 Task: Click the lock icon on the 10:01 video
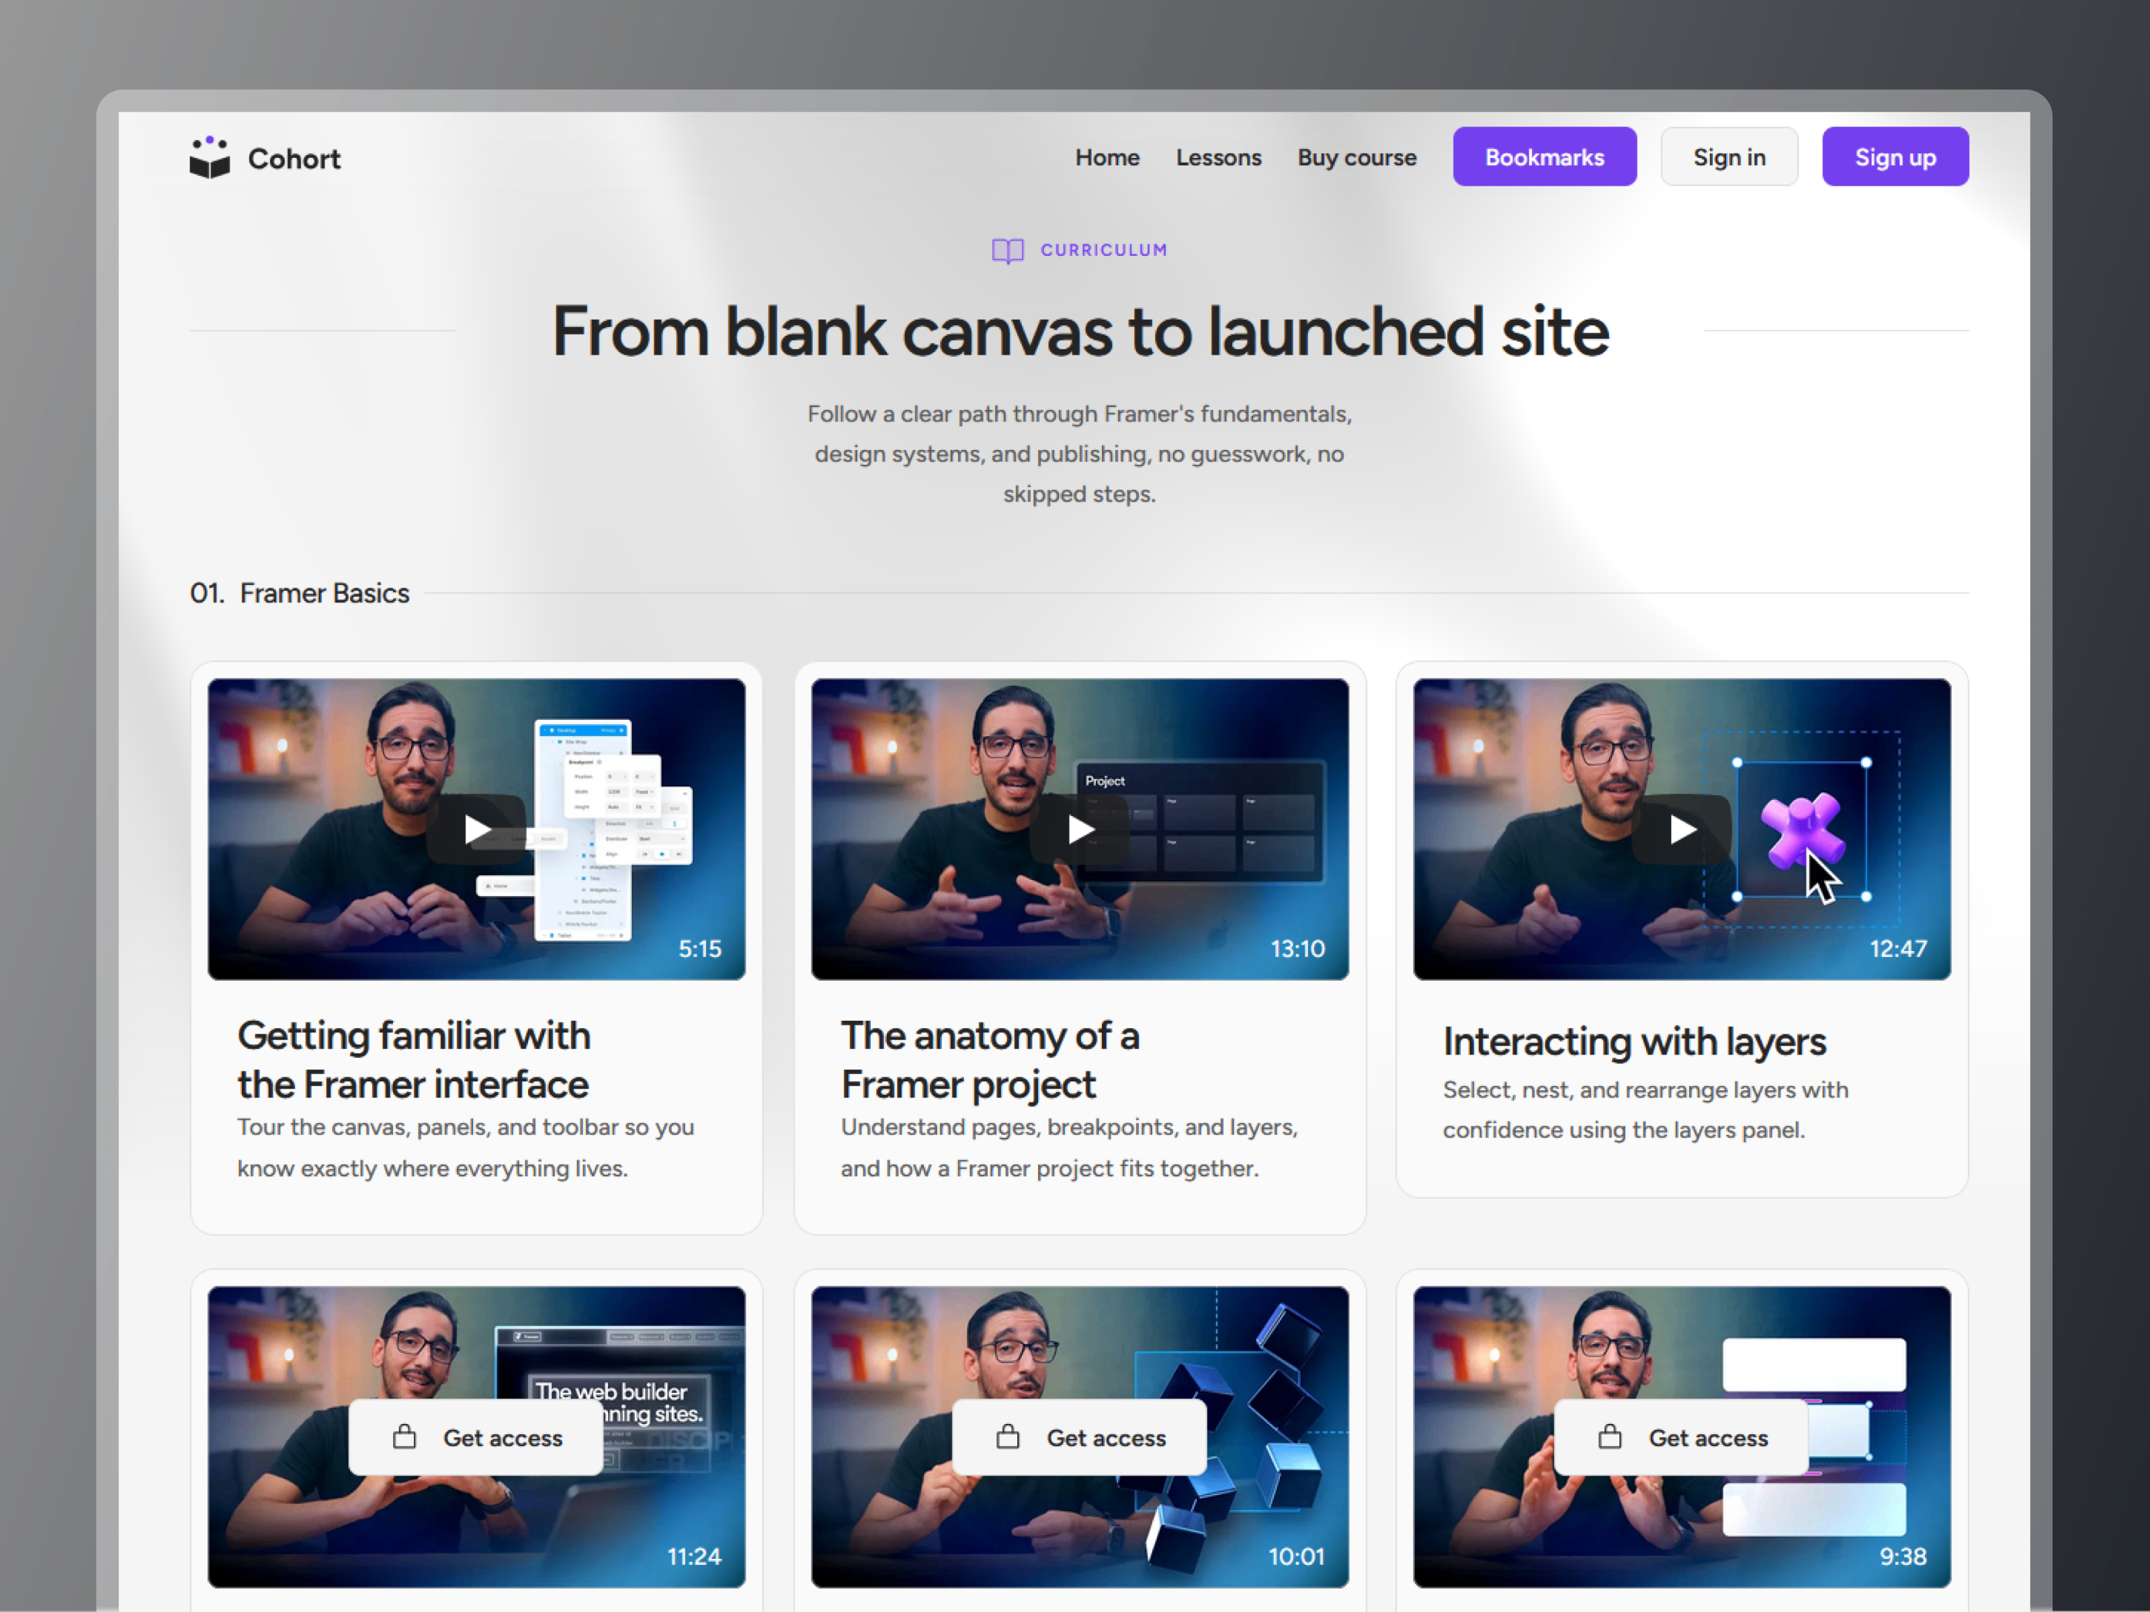coord(1008,1437)
